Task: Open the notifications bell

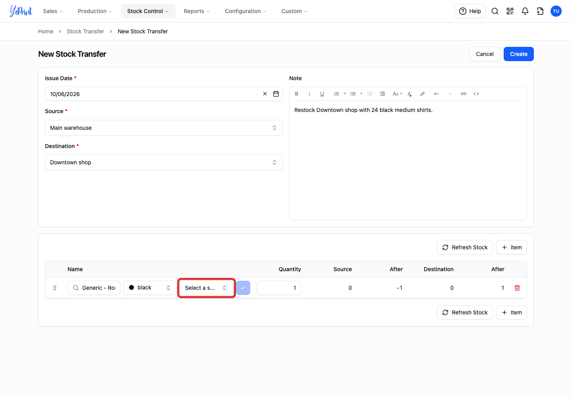Action: point(525,11)
